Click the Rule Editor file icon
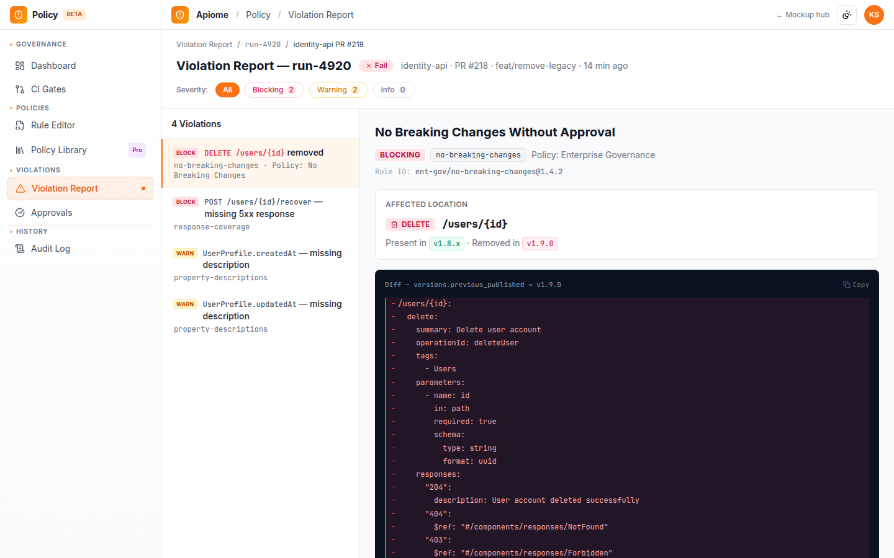Screen dimensions: 894x558 pos(20,125)
